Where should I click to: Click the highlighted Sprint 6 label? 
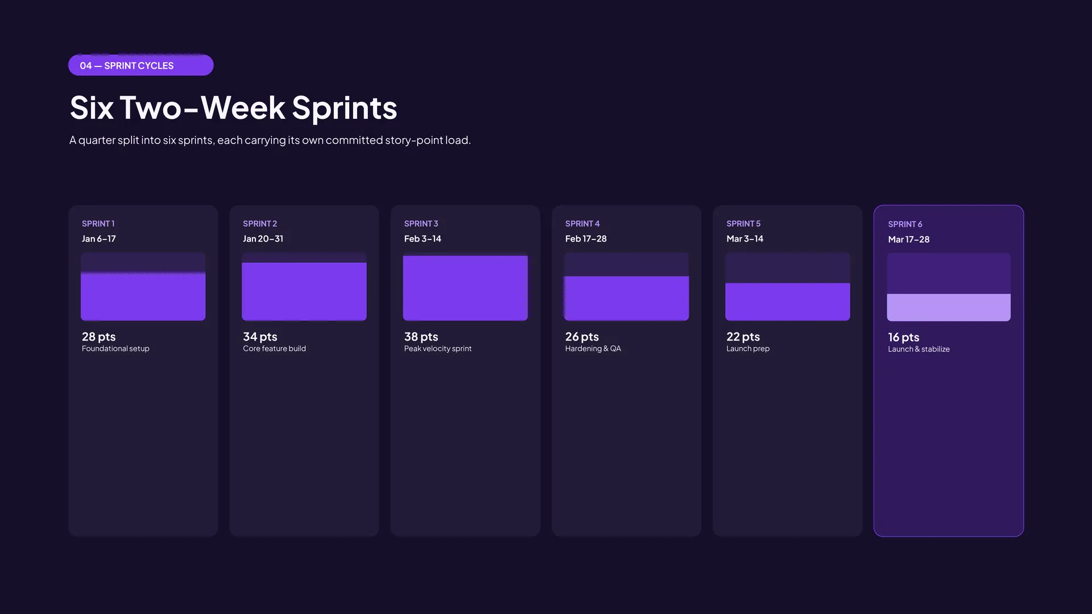(x=905, y=224)
